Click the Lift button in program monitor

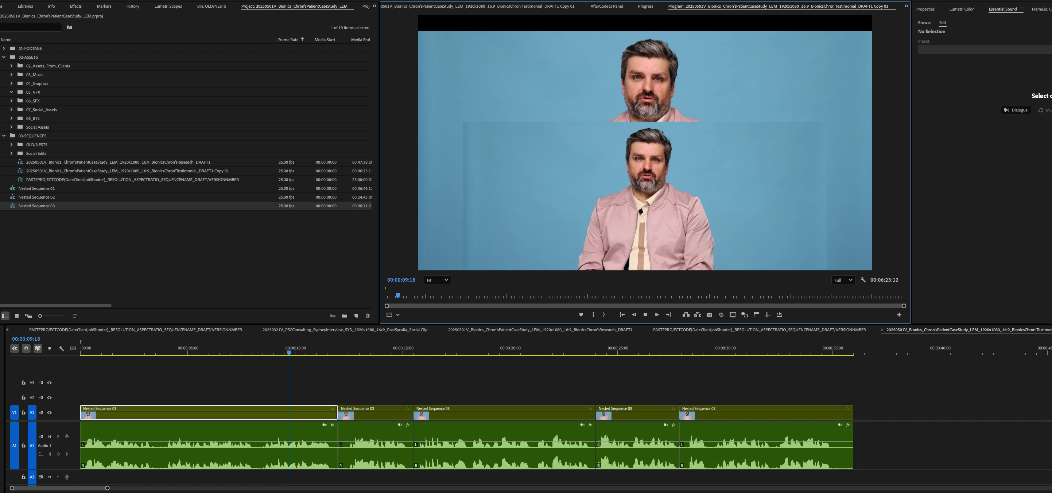[x=686, y=315]
